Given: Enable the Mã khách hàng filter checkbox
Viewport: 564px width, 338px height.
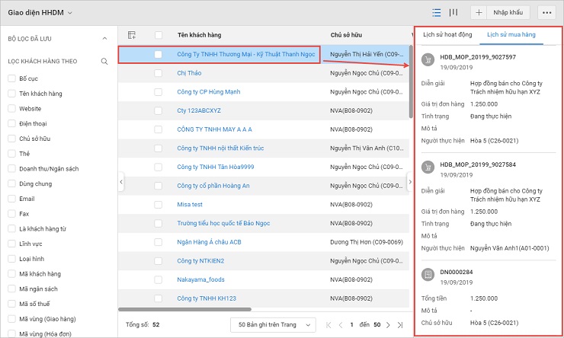Looking at the screenshot, I should tap(12, 274).
